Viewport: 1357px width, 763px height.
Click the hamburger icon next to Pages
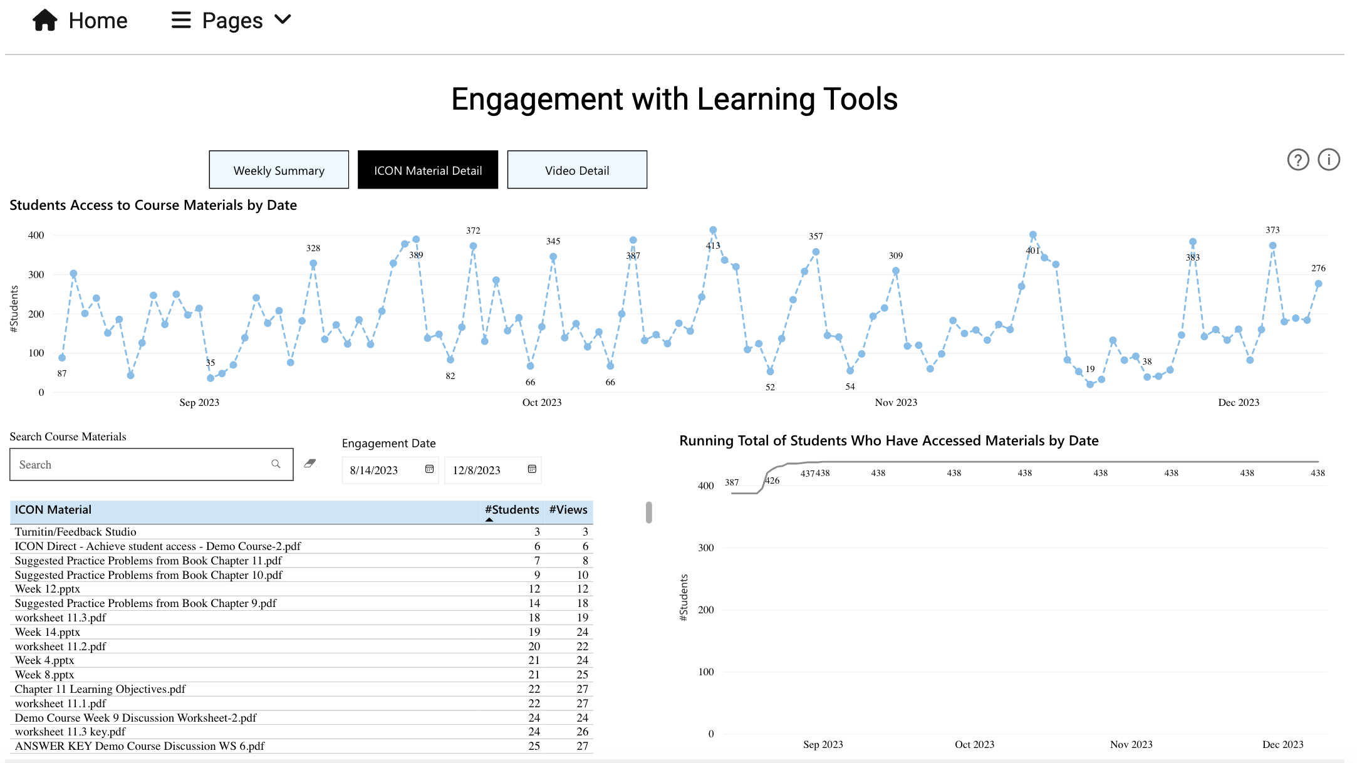[180, 19]
